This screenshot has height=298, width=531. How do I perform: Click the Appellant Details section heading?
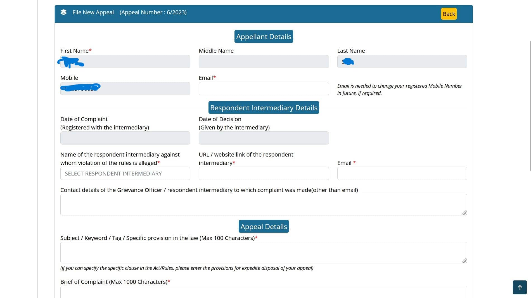pyautogui.click(x=264, y=37)
